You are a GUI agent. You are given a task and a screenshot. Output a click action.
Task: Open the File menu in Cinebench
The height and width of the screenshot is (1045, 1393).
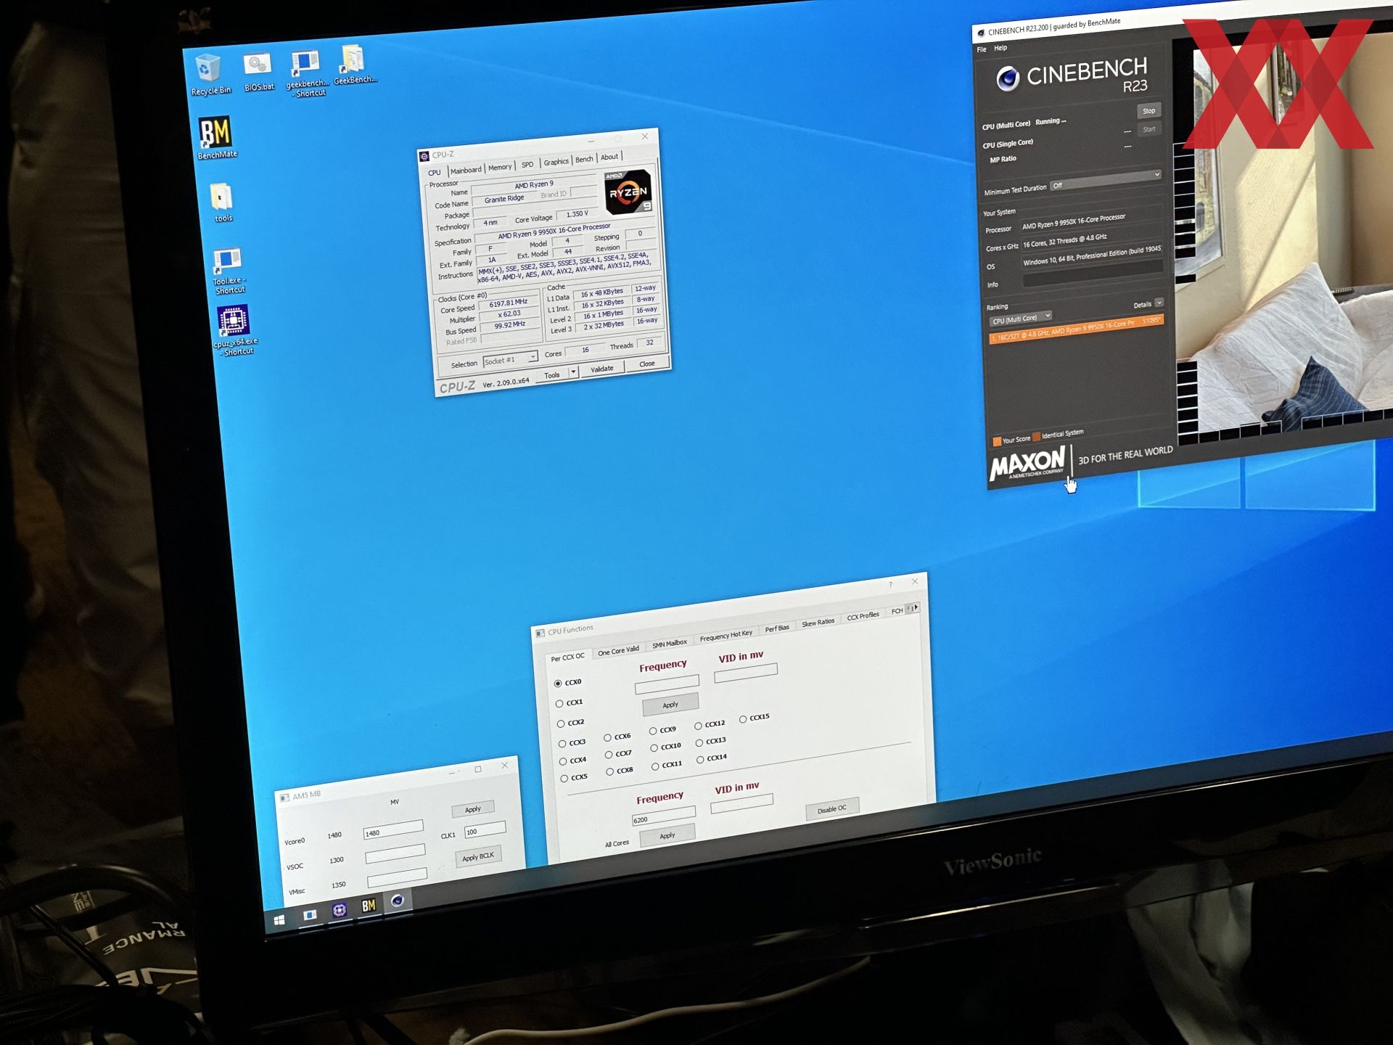coord(982,50)
